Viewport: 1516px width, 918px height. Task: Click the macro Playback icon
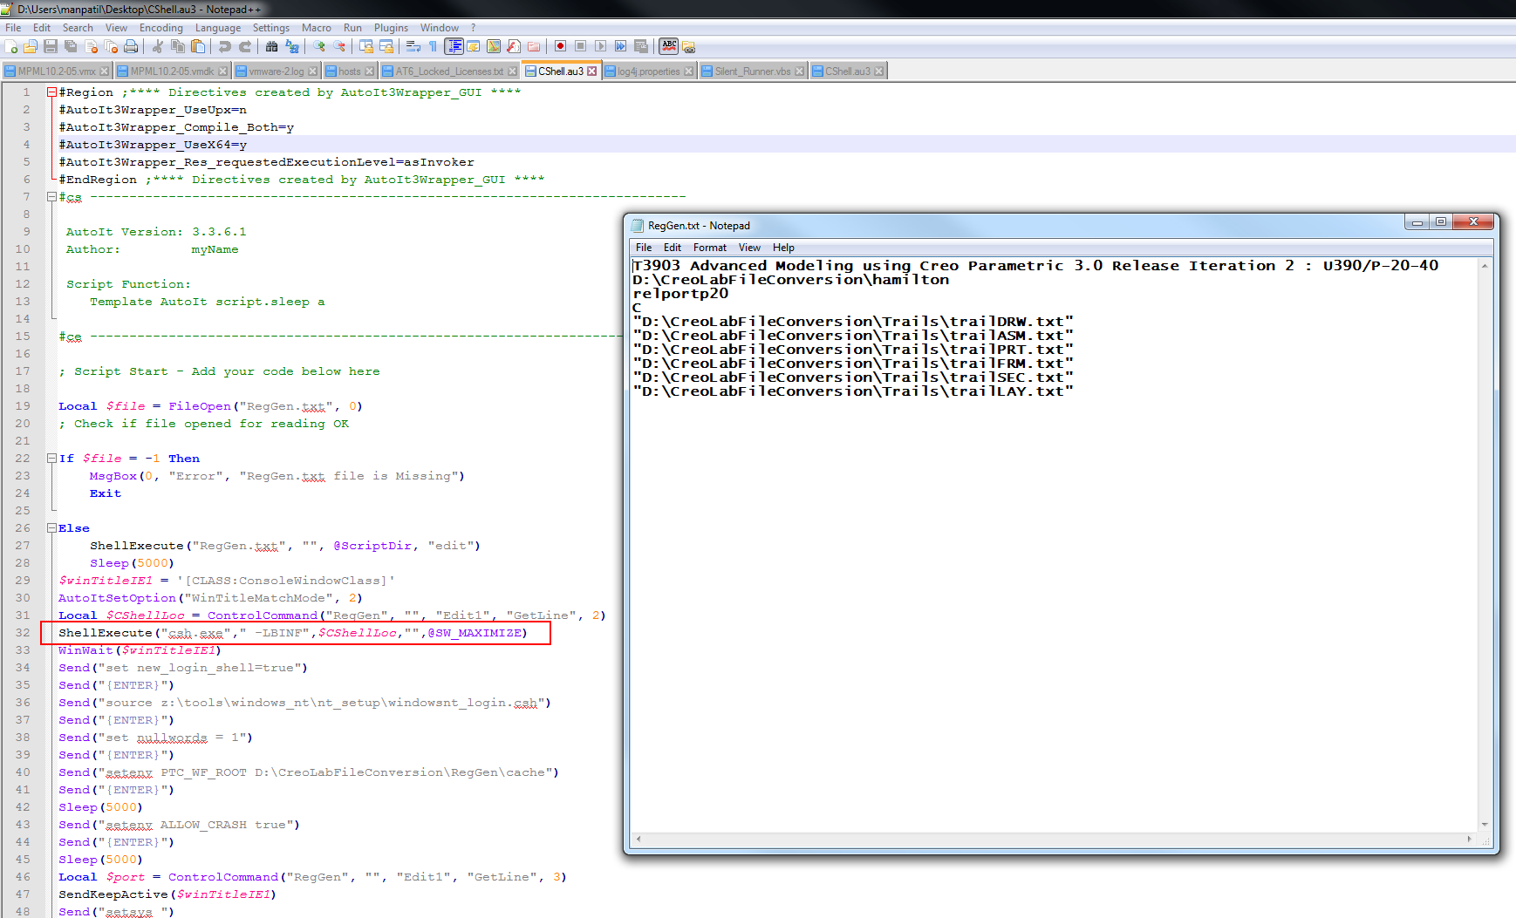point(600,46)
